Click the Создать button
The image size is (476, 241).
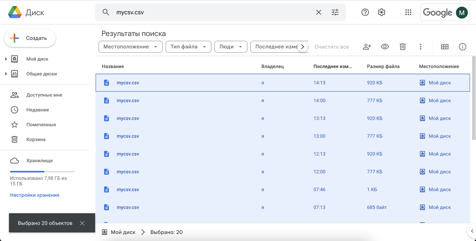(x=30, y=38)
